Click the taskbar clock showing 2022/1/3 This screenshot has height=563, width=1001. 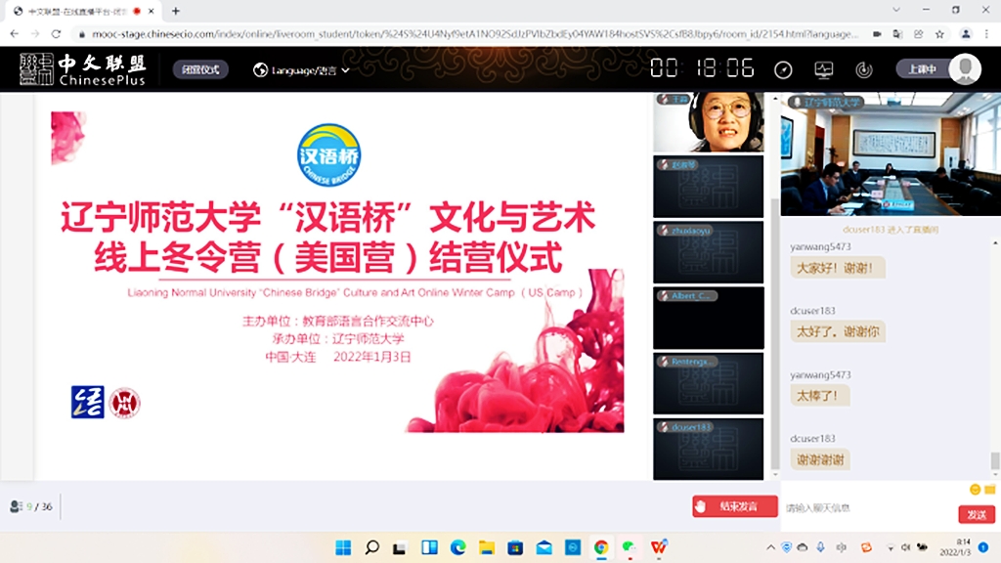954,547
